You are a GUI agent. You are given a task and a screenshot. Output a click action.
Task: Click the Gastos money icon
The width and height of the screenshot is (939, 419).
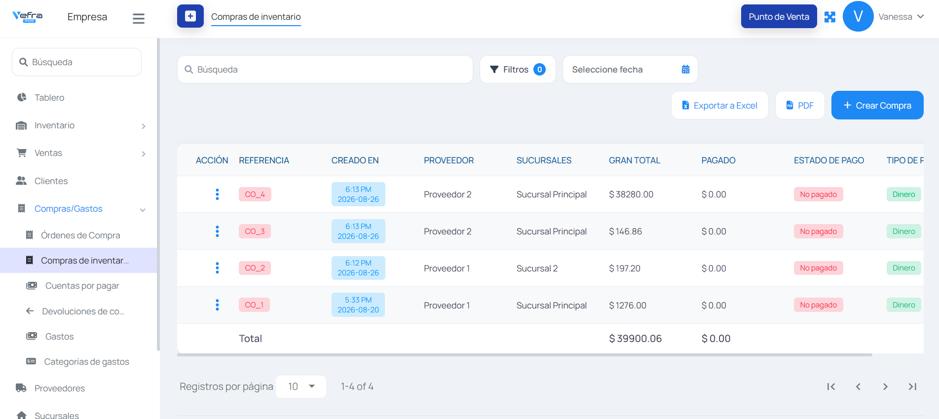pos(32,336)
